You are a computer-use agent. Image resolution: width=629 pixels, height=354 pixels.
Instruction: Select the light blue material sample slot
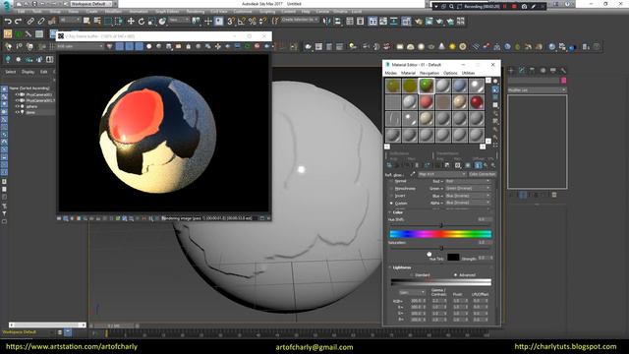(x=460, y=86)
